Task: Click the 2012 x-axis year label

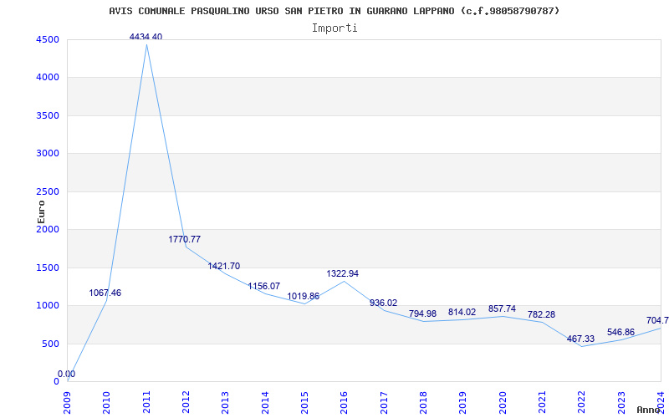Action: pyautogui.click(x=186, y=402)
